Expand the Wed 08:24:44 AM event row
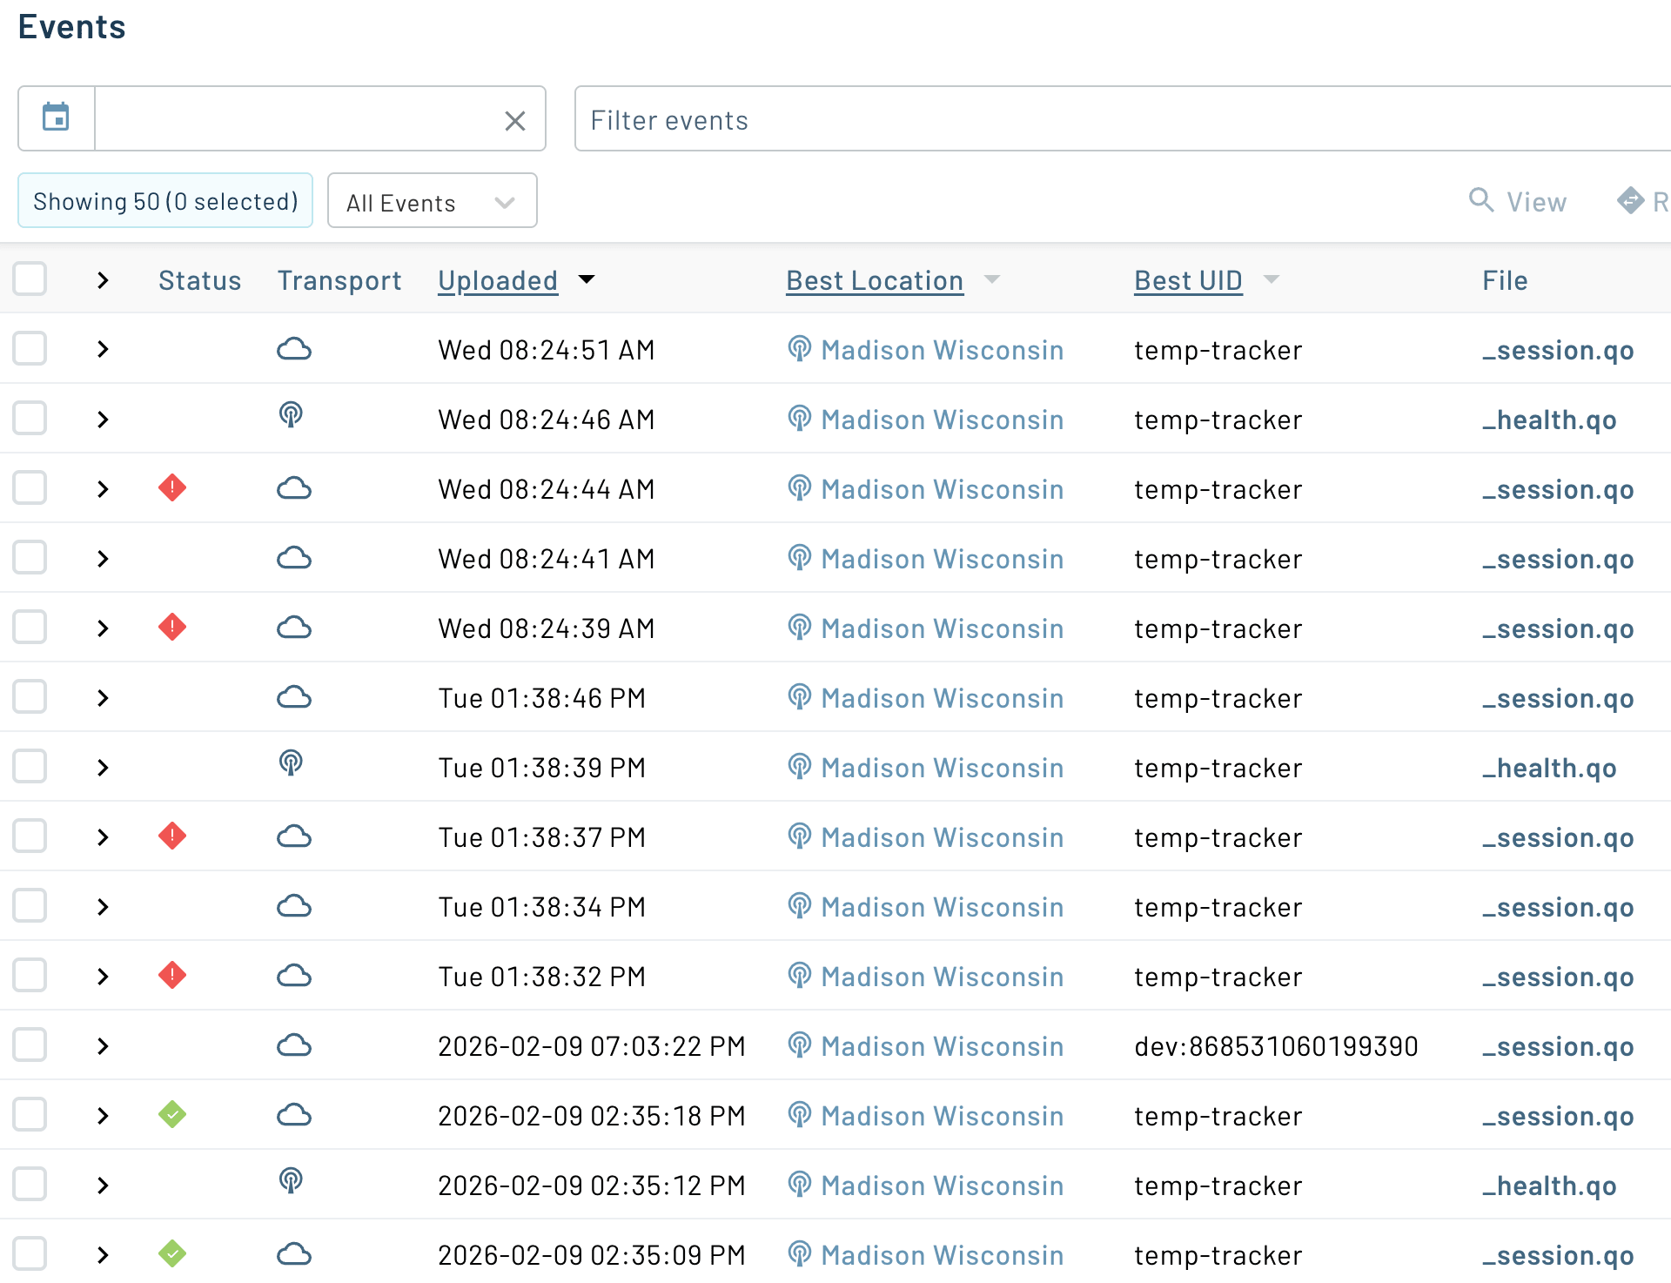 tap(103, 489)
